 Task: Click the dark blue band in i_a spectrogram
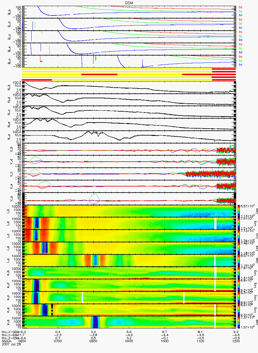[x=96, y=261]
